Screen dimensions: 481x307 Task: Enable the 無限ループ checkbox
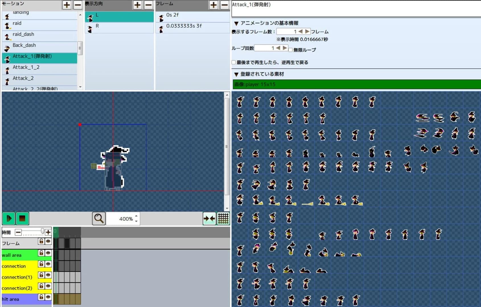coord(291,49)
